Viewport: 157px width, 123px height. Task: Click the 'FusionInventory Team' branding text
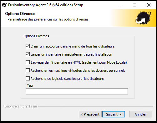click(20, 106)
